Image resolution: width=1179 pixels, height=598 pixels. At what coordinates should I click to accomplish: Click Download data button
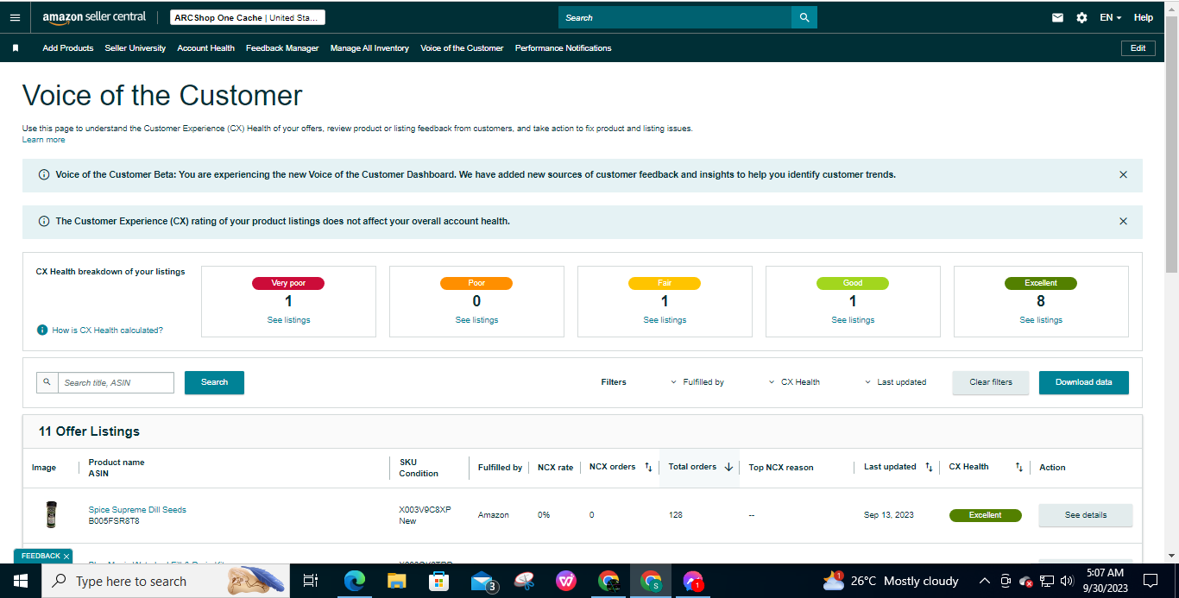click(x=1084, y=382)
